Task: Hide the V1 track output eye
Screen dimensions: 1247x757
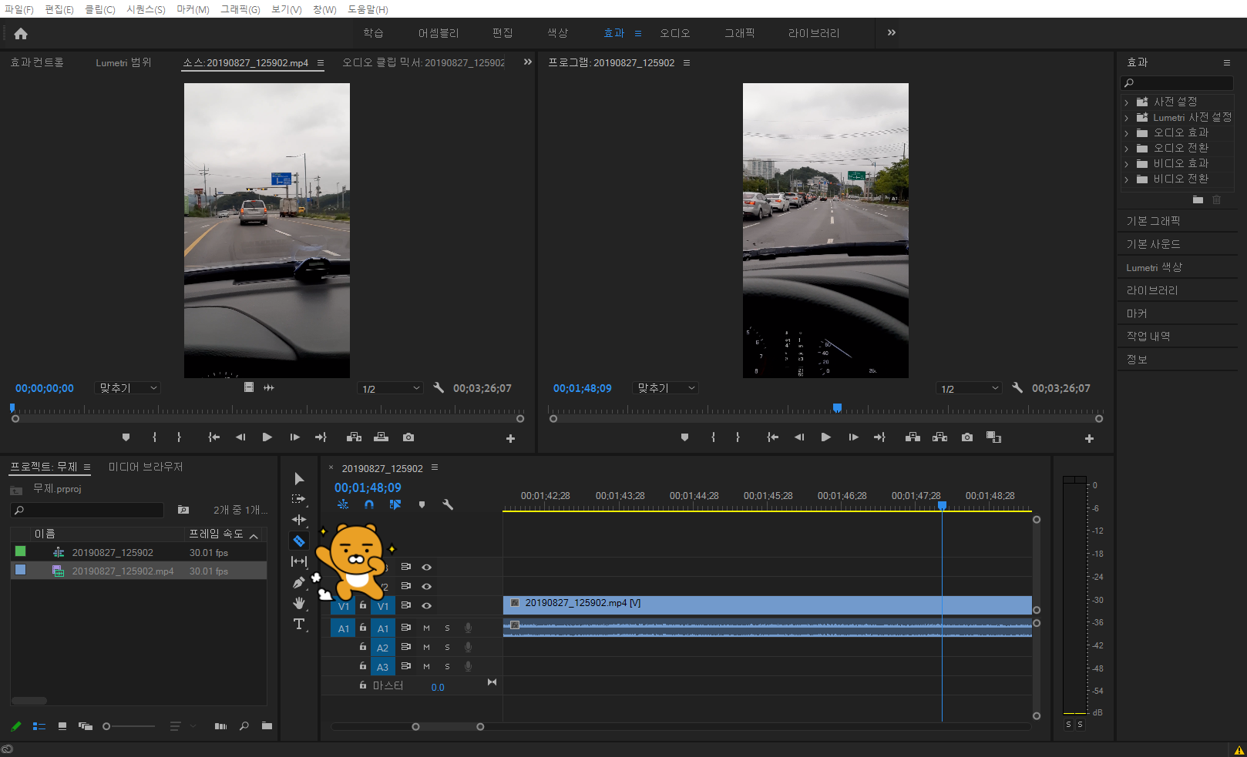Action: pyautogui.click(x=426, y=605)
